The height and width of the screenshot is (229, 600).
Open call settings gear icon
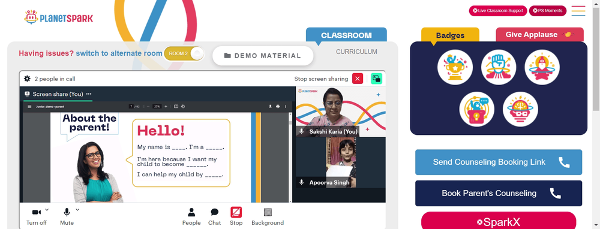click(27, 79)
